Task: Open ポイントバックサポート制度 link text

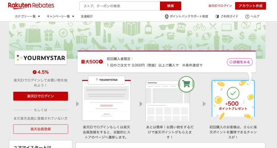Action: (189, 16)
